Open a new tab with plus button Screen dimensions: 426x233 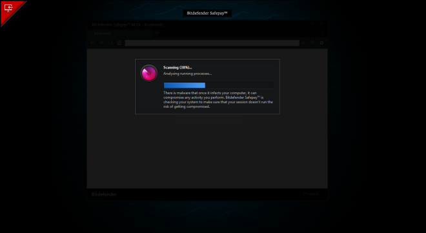point(157,33)
